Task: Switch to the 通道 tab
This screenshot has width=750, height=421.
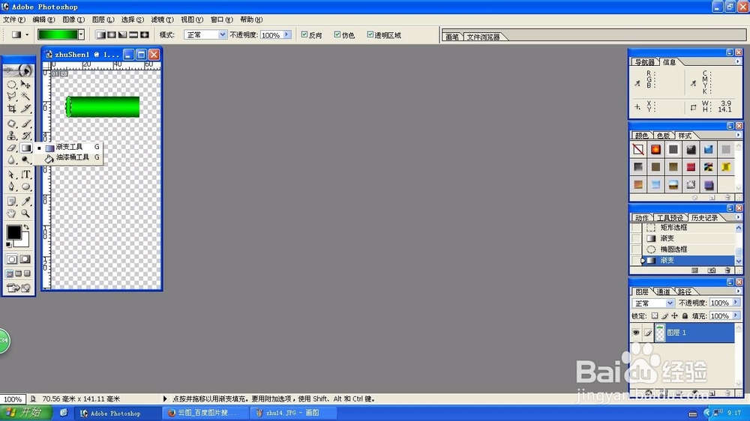Action: pyautogui.click(x=664, y=291)
